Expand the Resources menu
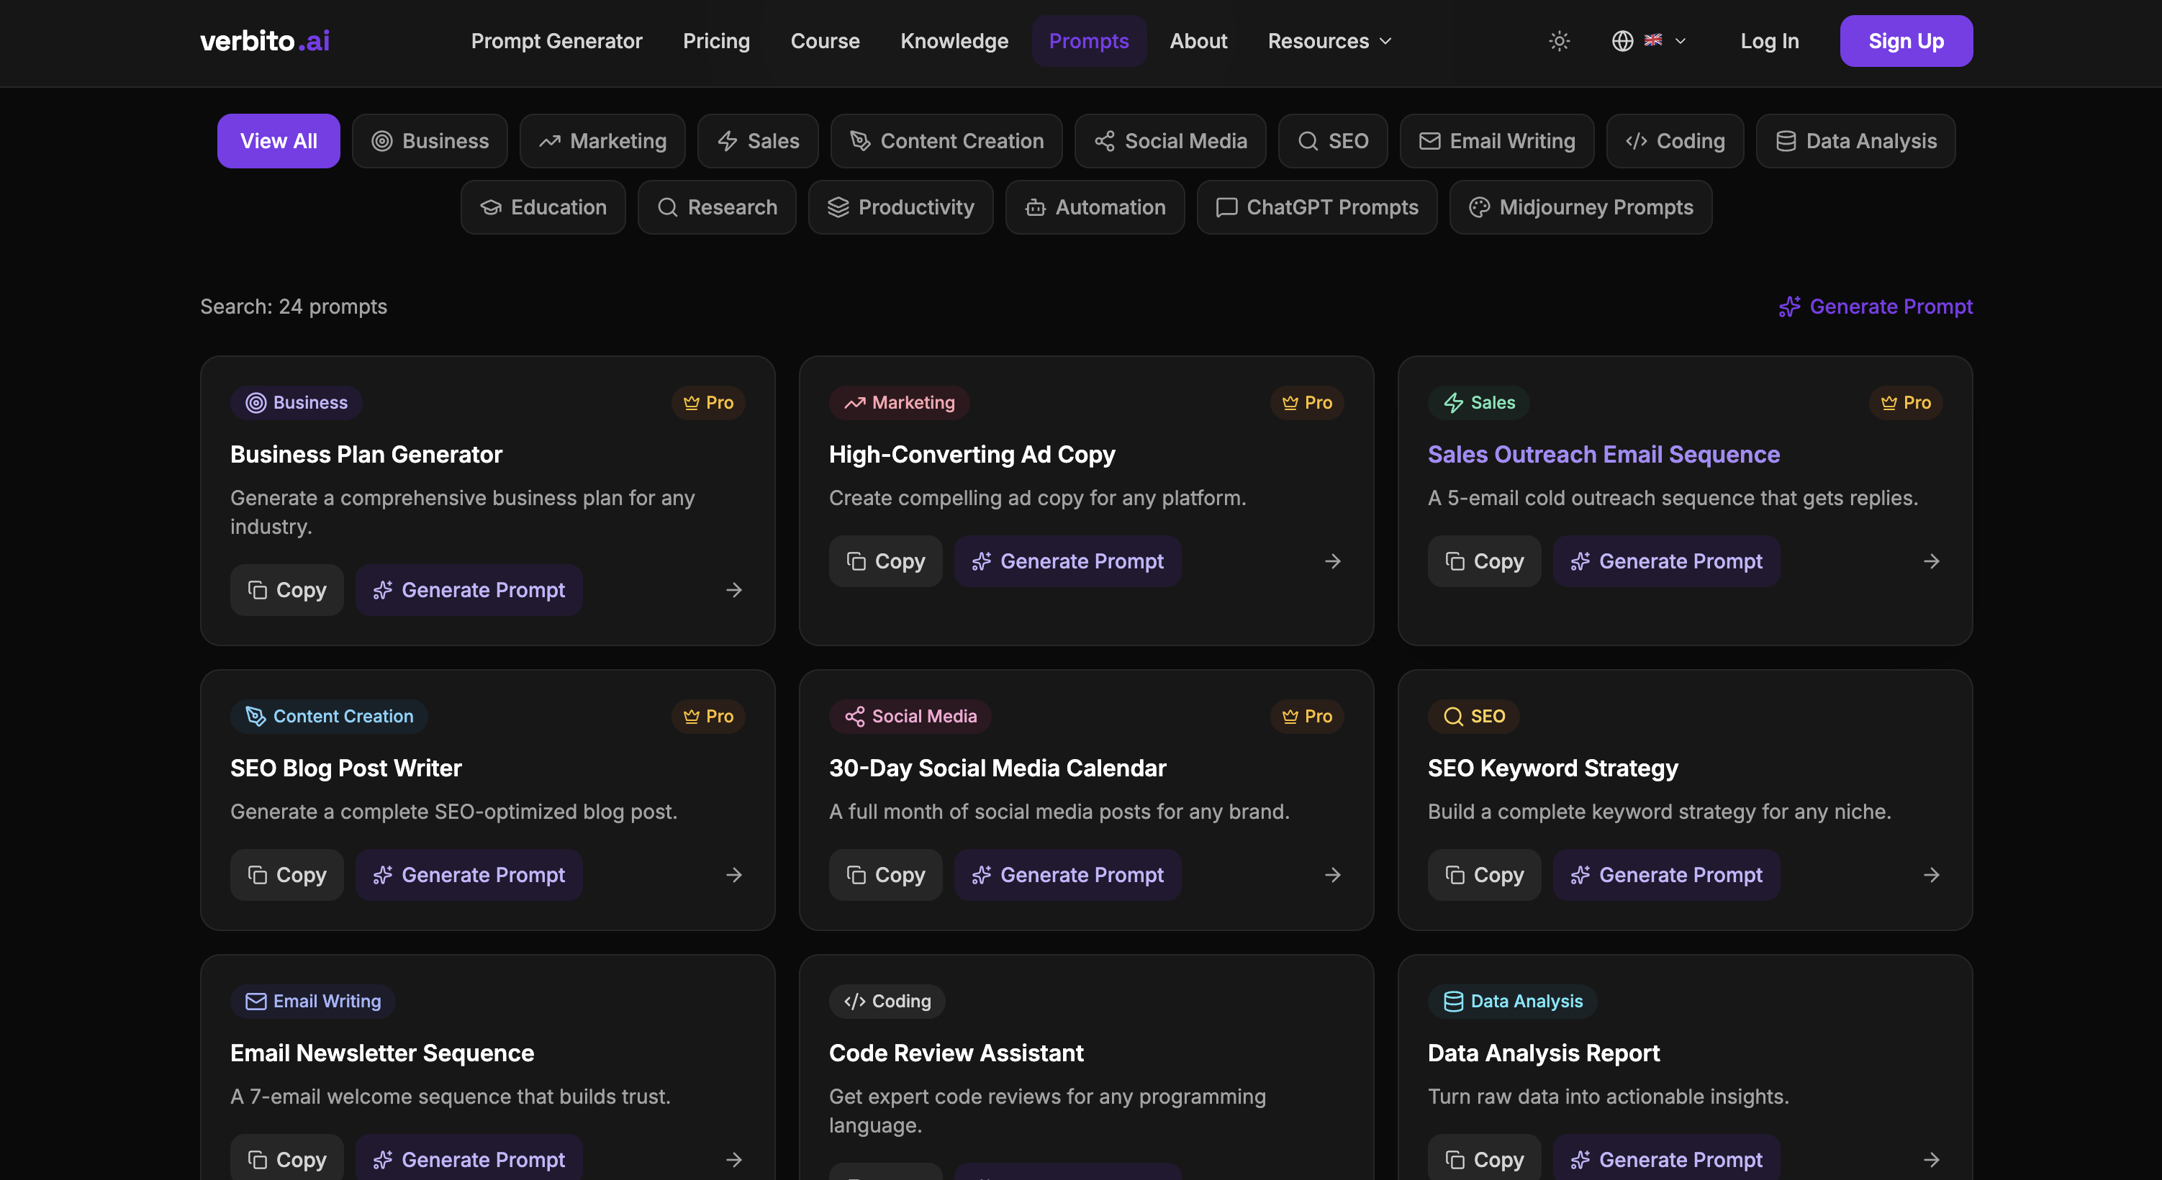The width and height of the screenshot is (2162, 1180). tap(1329, 41)
